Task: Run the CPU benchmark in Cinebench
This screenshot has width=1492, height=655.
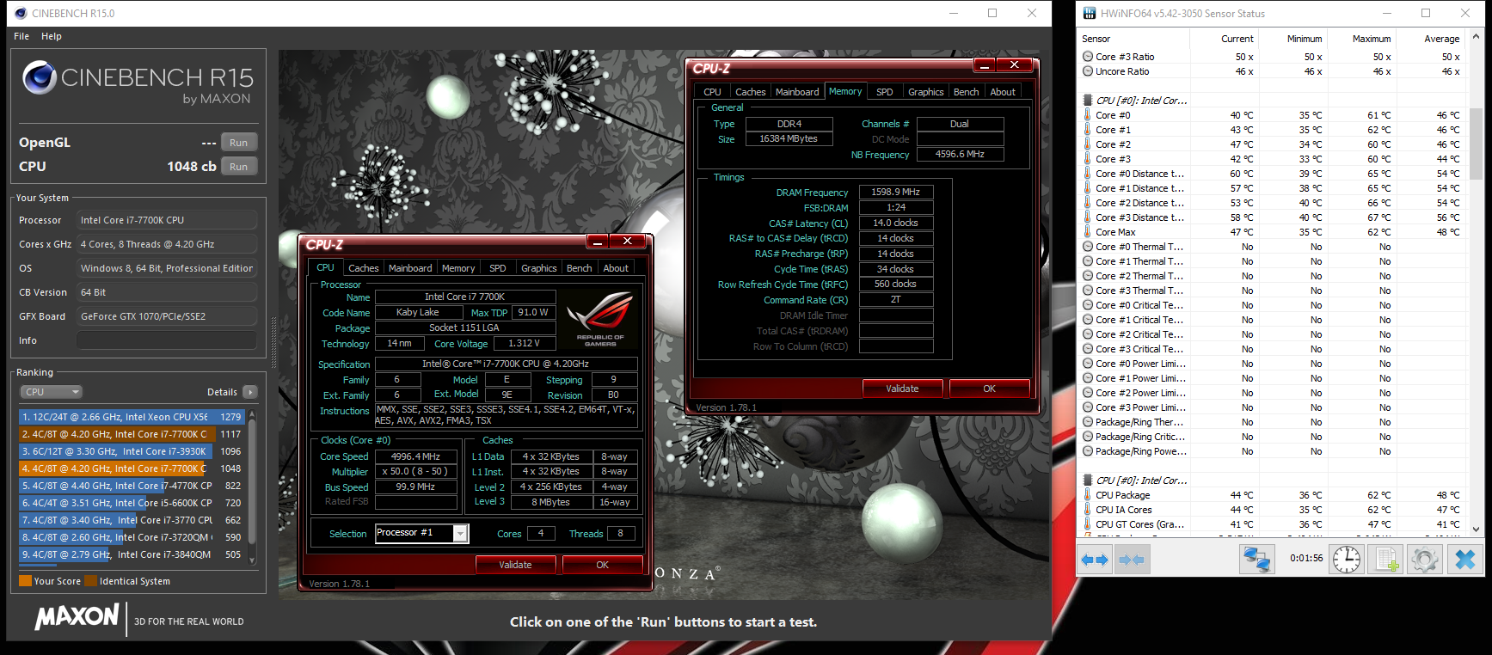Action: 238,167
